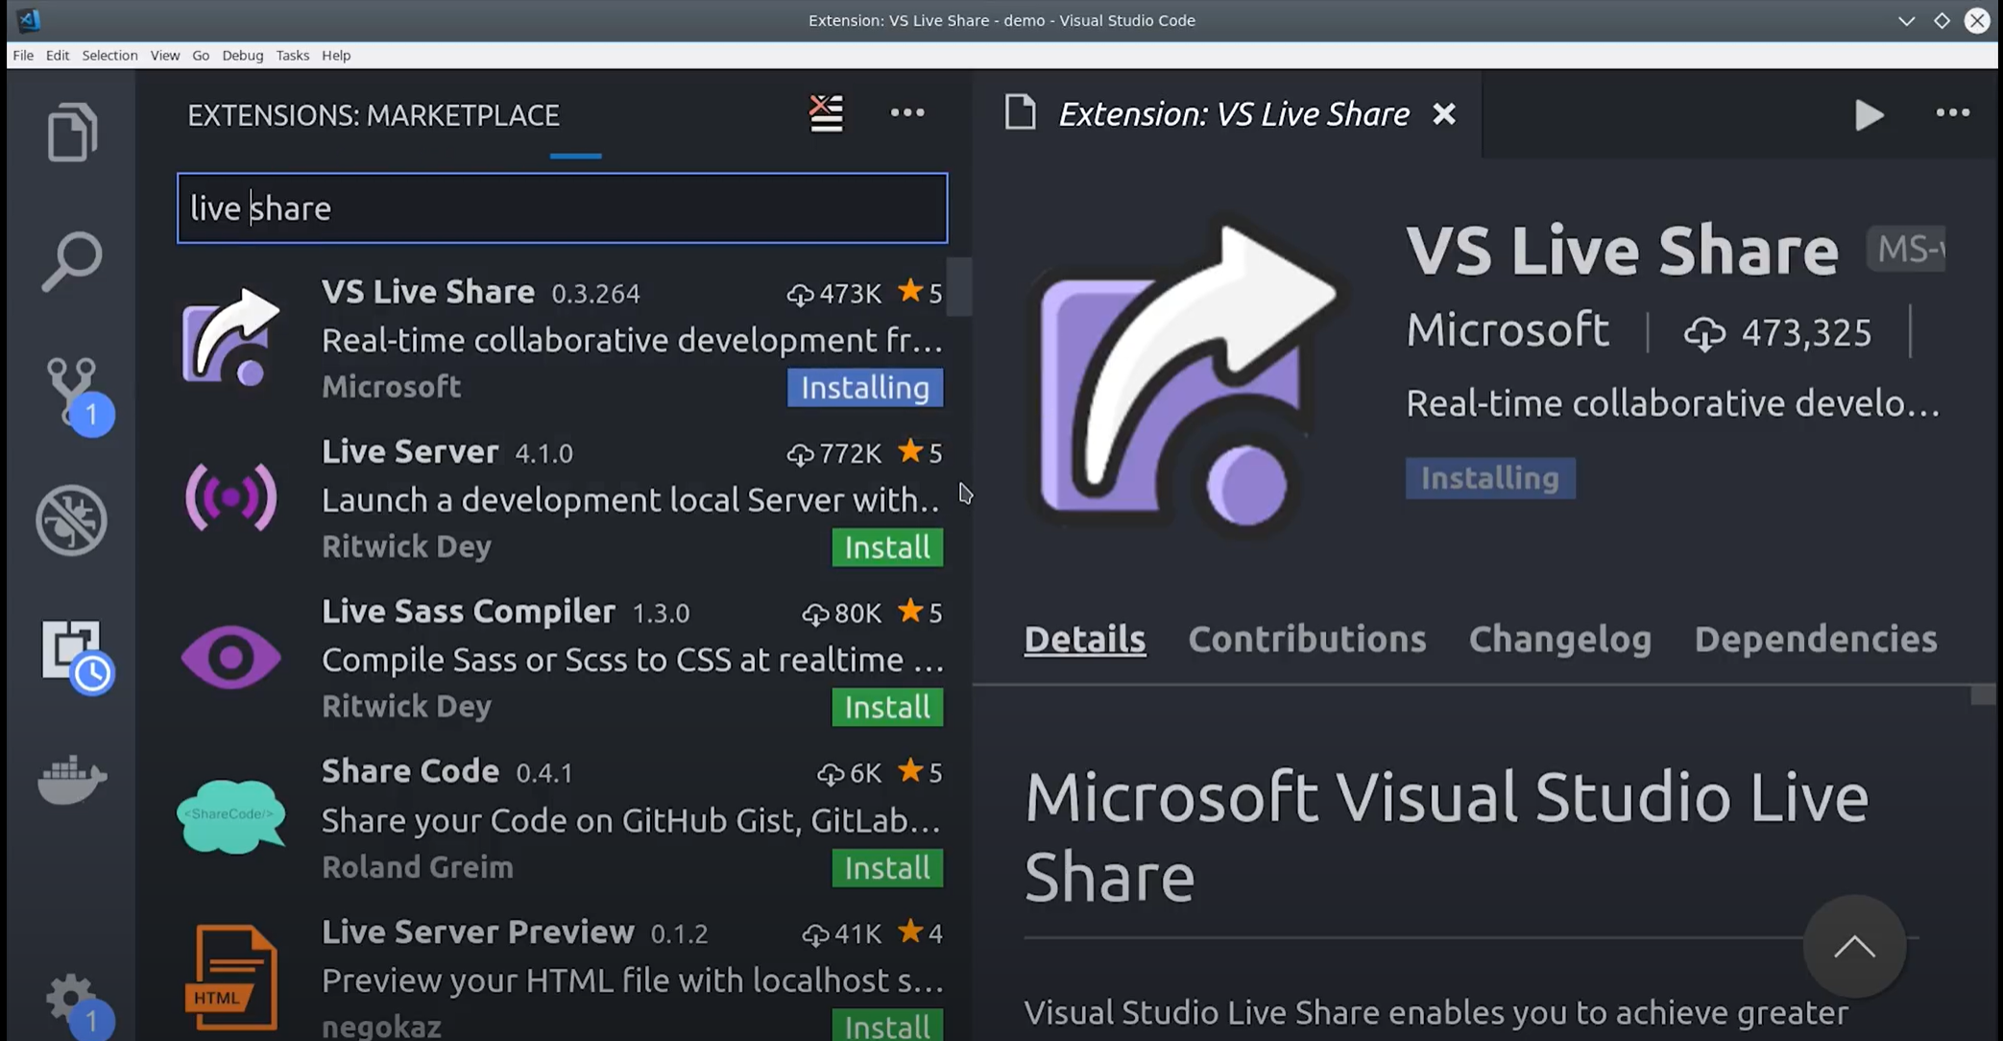Switch to the Changelog tab
2003x1041 pixels.
pyautogui.click(x=1559, y=640)
